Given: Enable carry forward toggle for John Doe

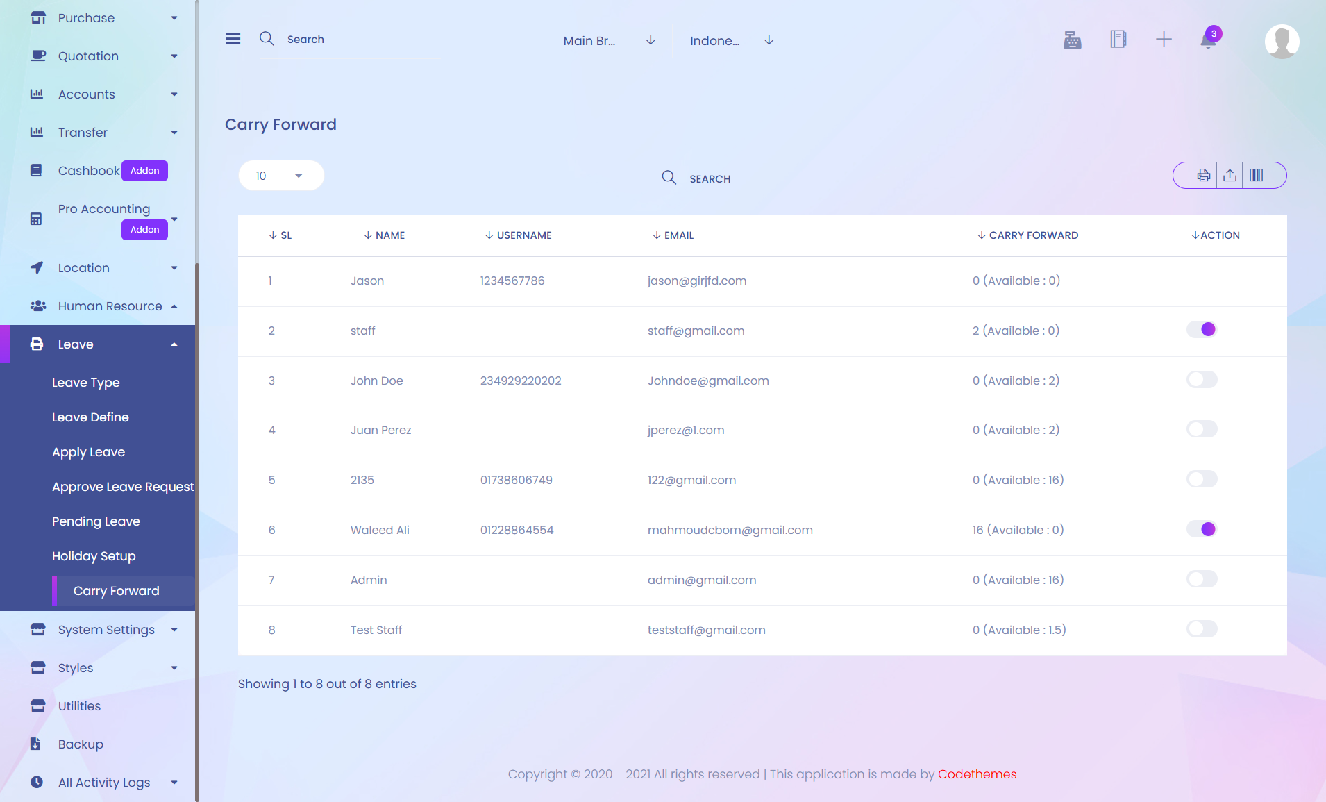Looking at the screenshot, I should 1202,379.
